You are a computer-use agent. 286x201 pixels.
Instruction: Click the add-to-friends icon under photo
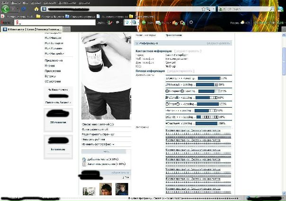[x=84, y=159]
